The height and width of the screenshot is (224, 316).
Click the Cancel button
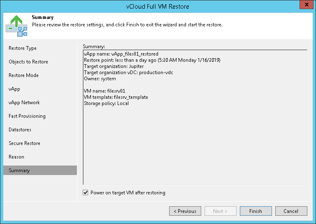(x=291, y=211)
